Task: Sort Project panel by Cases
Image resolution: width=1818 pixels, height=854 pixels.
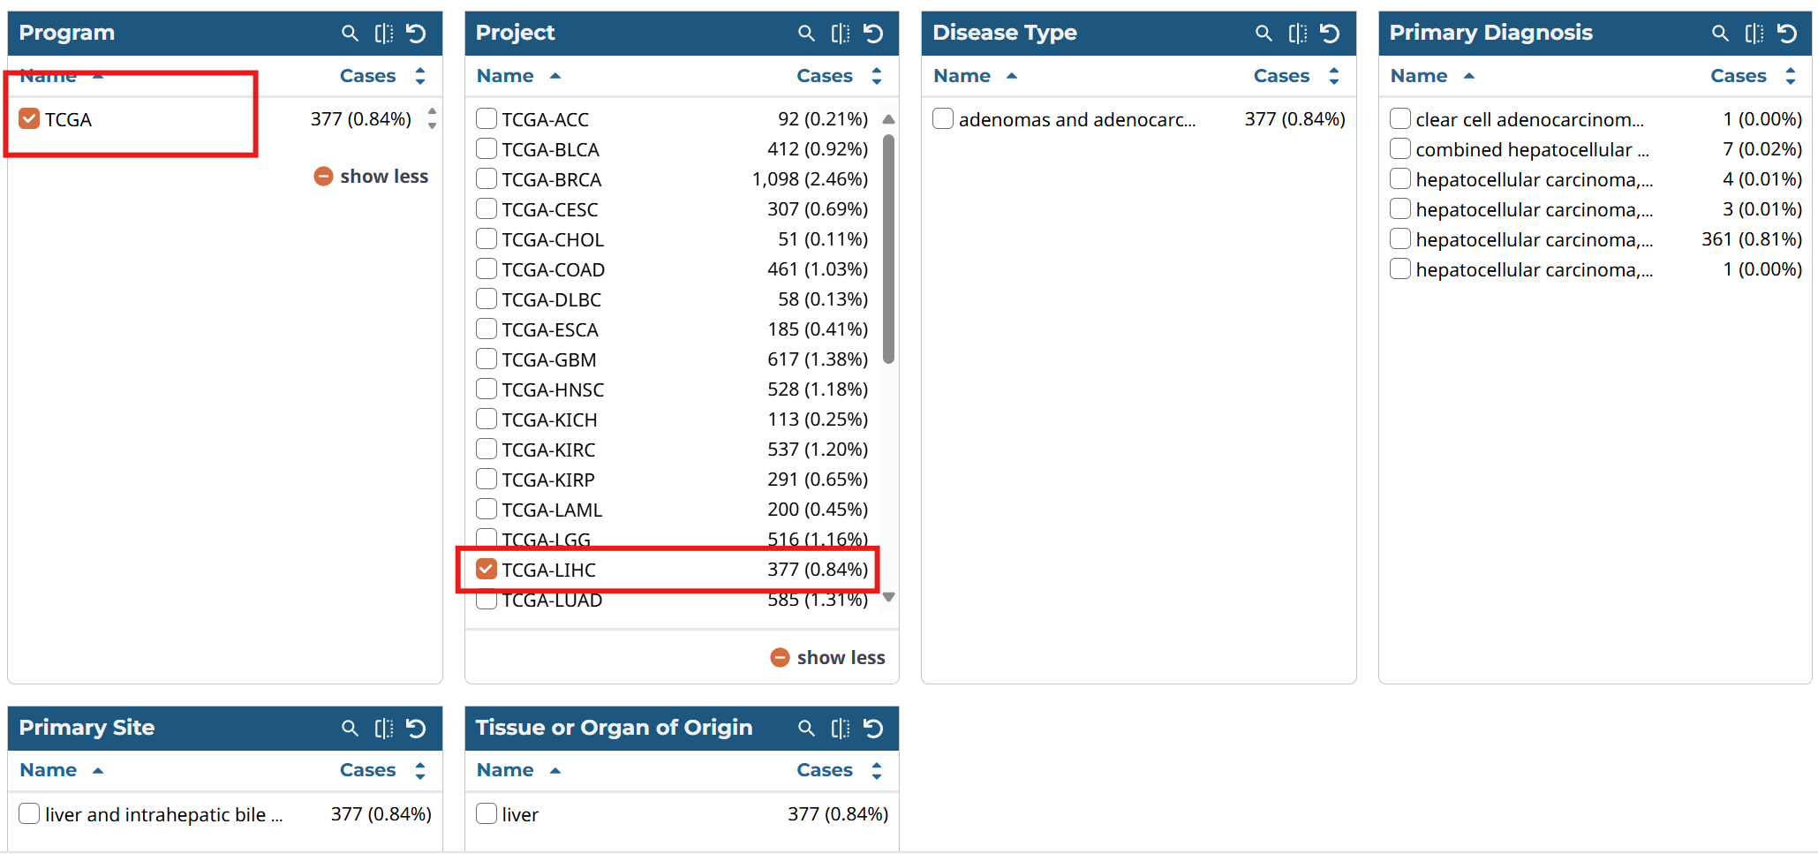Action: pyautogui.click(x=839, y=76)
